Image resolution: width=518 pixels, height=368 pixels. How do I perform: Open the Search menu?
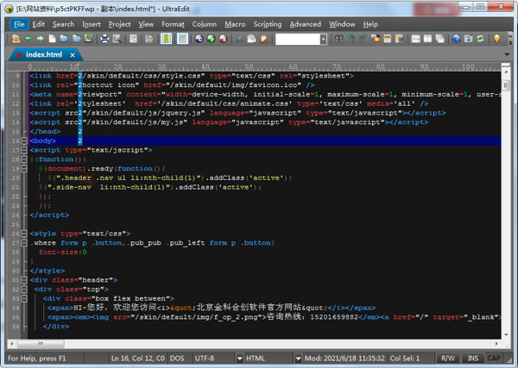(x=63, y=24)
